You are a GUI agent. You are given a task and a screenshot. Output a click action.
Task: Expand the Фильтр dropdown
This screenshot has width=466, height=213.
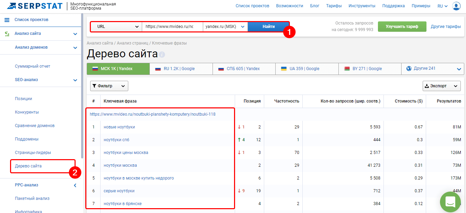click(109, 86)
